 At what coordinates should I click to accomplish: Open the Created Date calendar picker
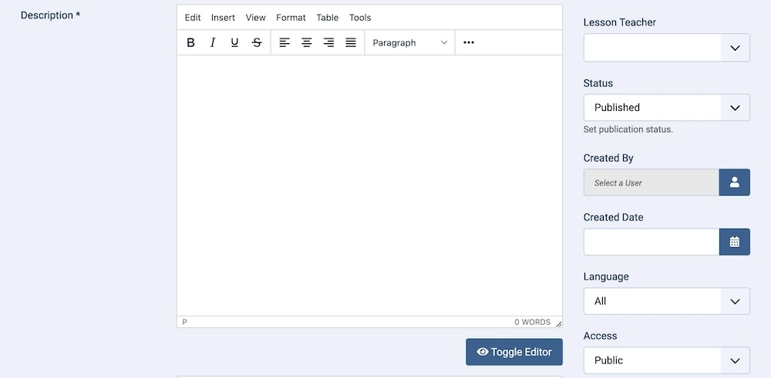pos(734,242)
